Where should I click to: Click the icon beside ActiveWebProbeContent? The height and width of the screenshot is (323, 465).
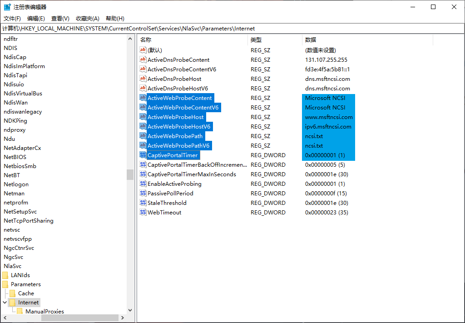point(143,98)
